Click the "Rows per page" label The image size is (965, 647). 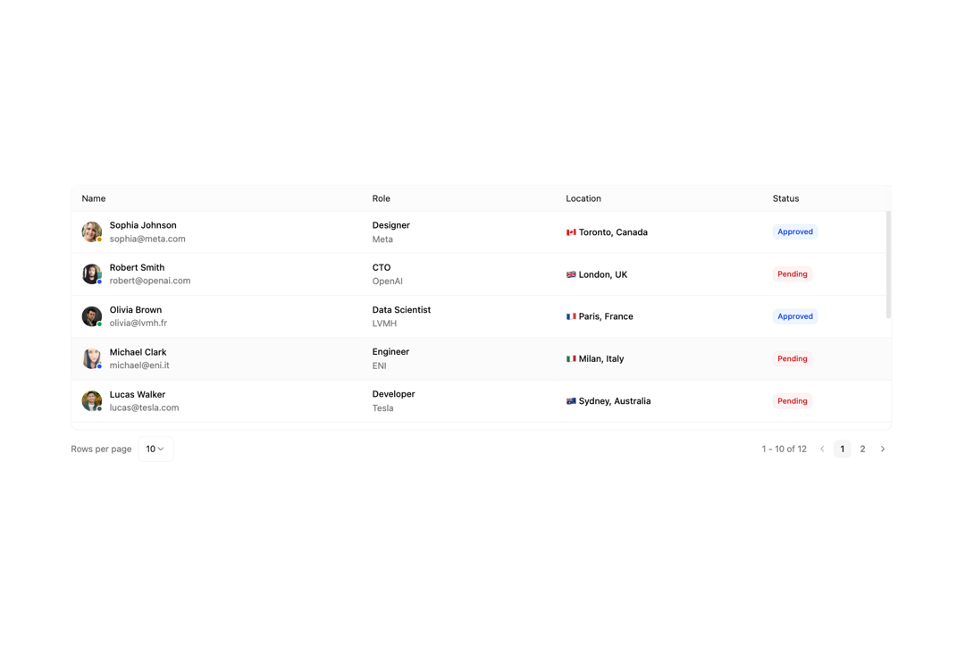[x=101, y=449]
